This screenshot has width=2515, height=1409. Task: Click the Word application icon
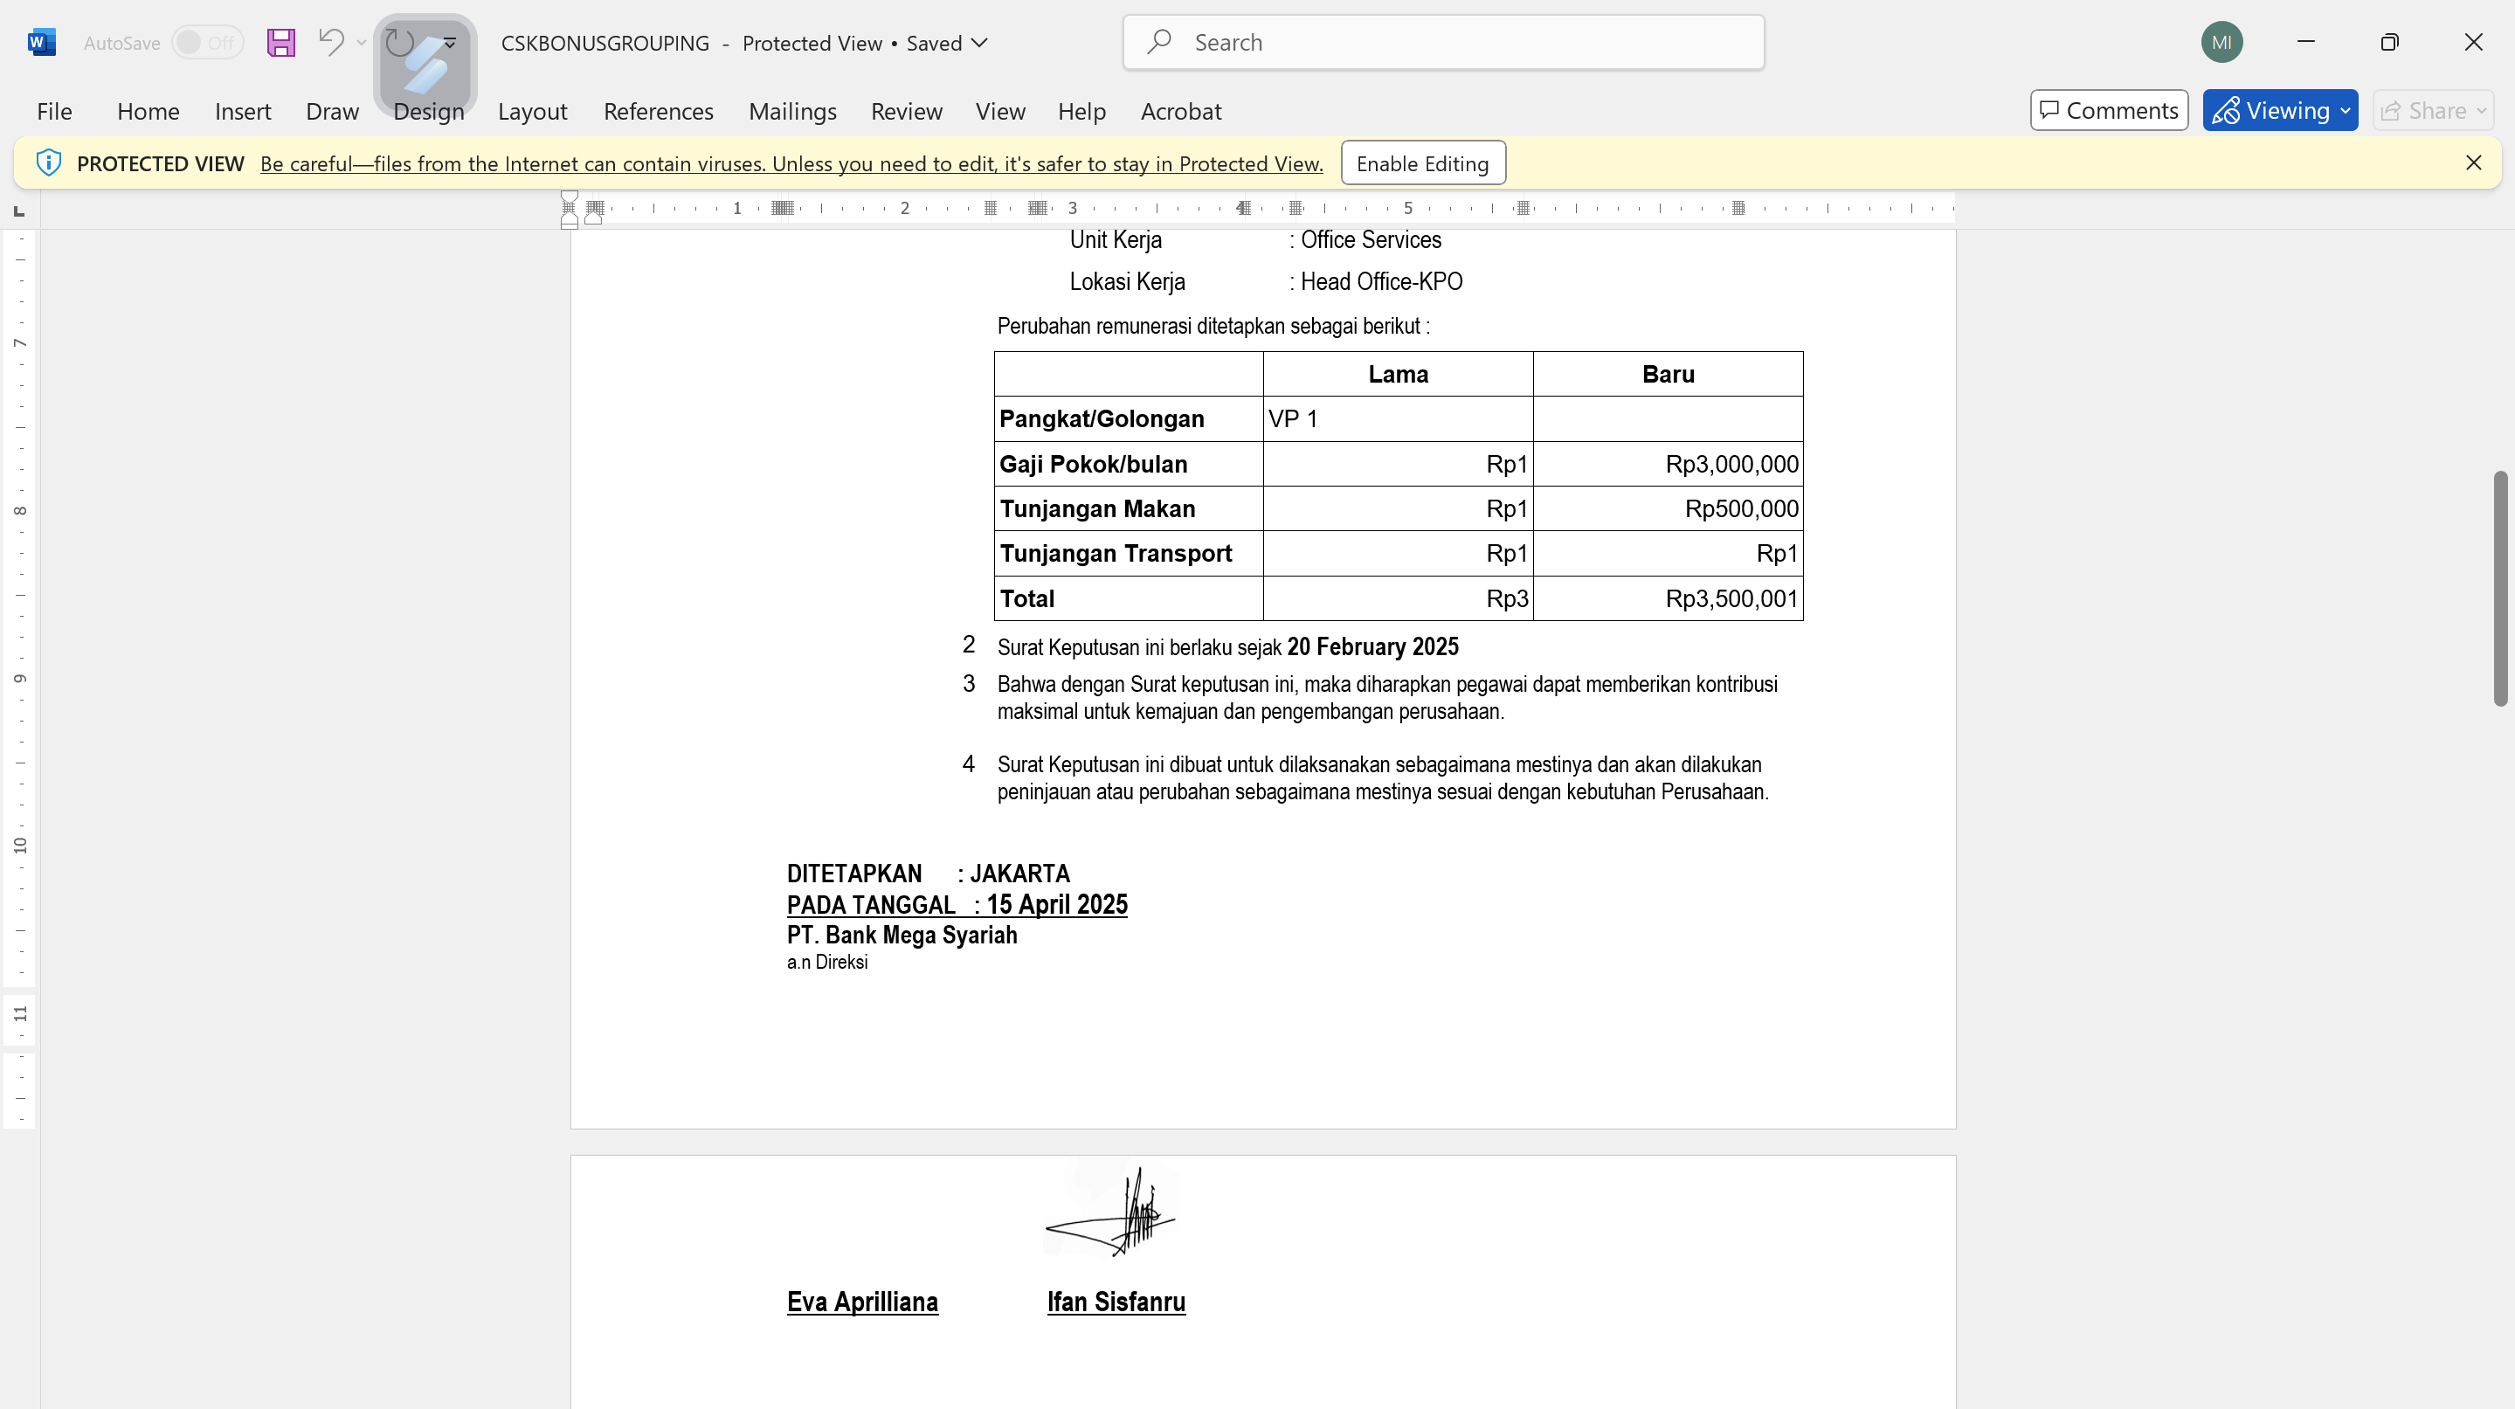tap(42, 42)
